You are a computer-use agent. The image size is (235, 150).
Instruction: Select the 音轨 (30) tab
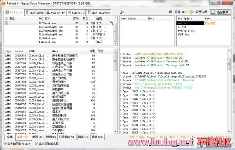click(98, 137)
